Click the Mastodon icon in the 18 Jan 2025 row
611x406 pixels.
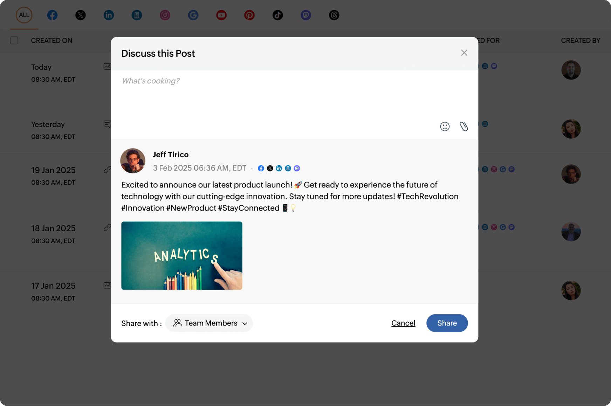coord(512,227)
